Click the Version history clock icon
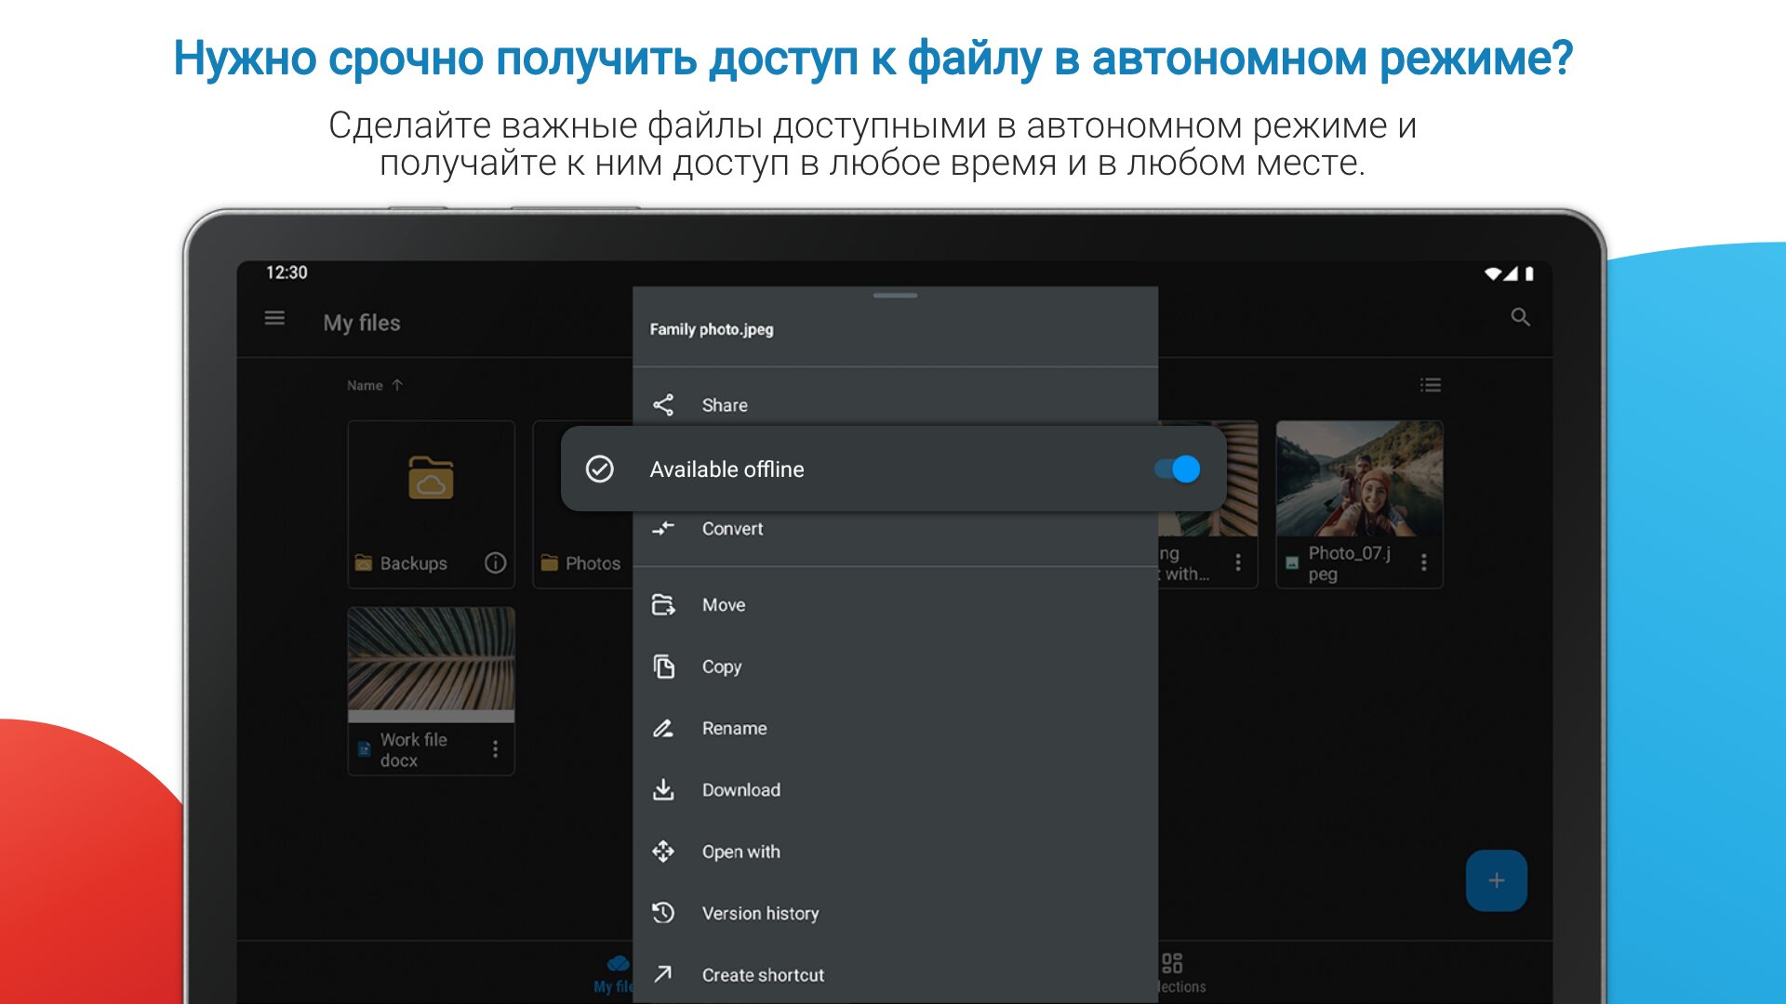This screenshot has height=1004, width=1786. [663, 913]
